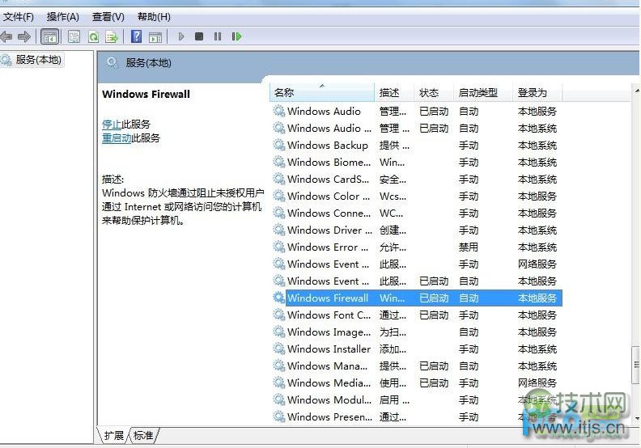Viewport: 641px width, 448px height.
Task: Click the gear icon of Windows Error row
Action: 278,247
